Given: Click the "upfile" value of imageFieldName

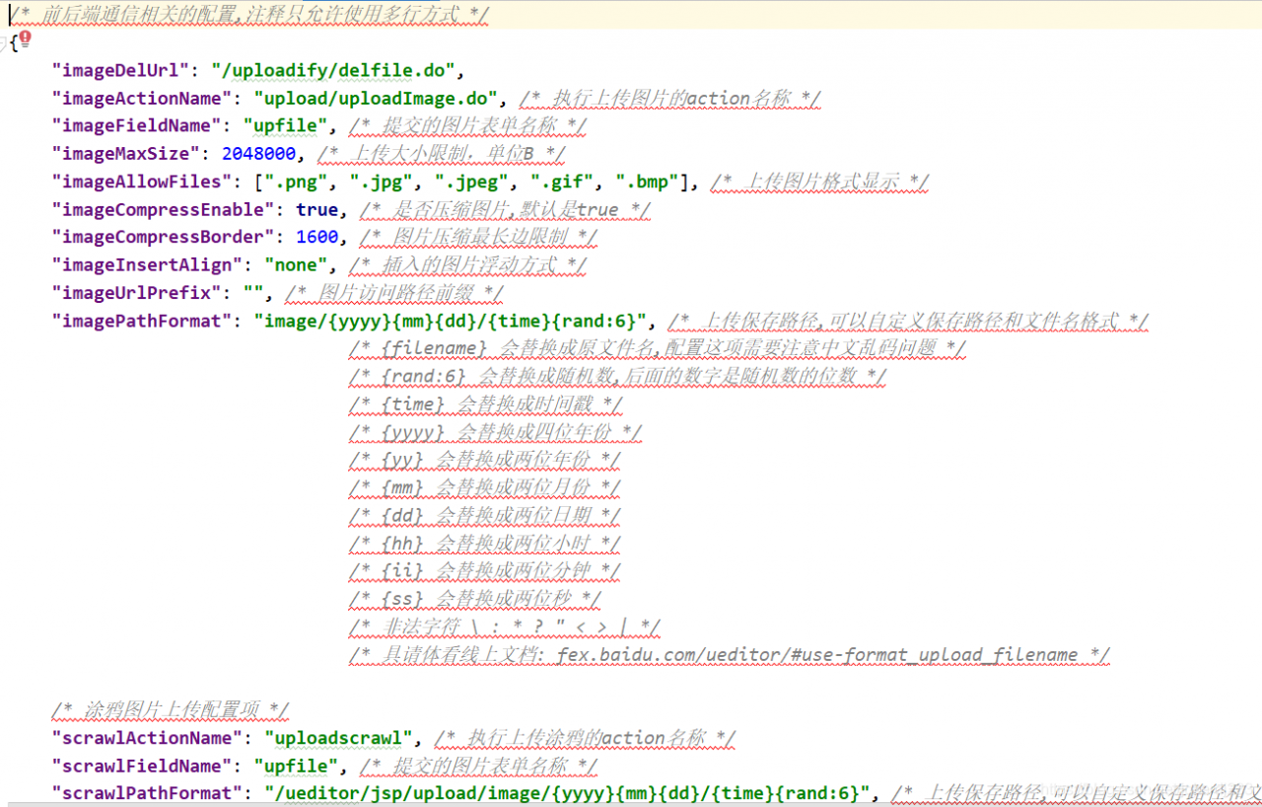Looking at the screenshot, I should coord(286,125).
